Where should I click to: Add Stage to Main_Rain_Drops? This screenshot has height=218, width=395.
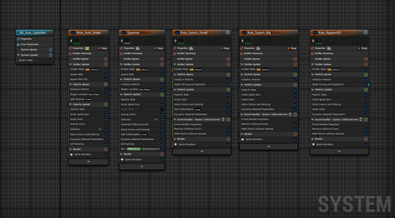click(102, 48)
